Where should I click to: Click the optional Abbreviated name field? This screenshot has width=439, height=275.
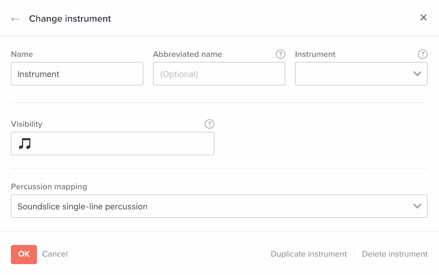[x=219, y=74]
